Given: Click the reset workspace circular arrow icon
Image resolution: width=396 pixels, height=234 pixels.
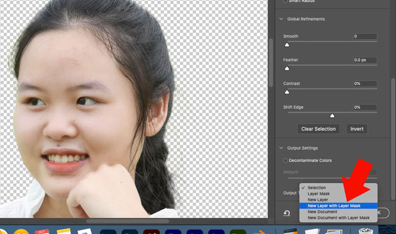Looking at the screenshot, I should point(286,213).
